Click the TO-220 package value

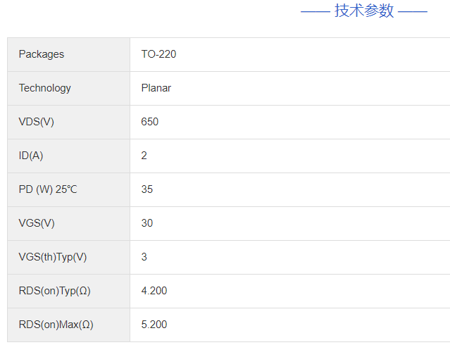158,54
